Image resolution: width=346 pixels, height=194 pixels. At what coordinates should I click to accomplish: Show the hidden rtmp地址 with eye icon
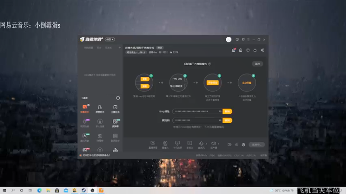220,111
